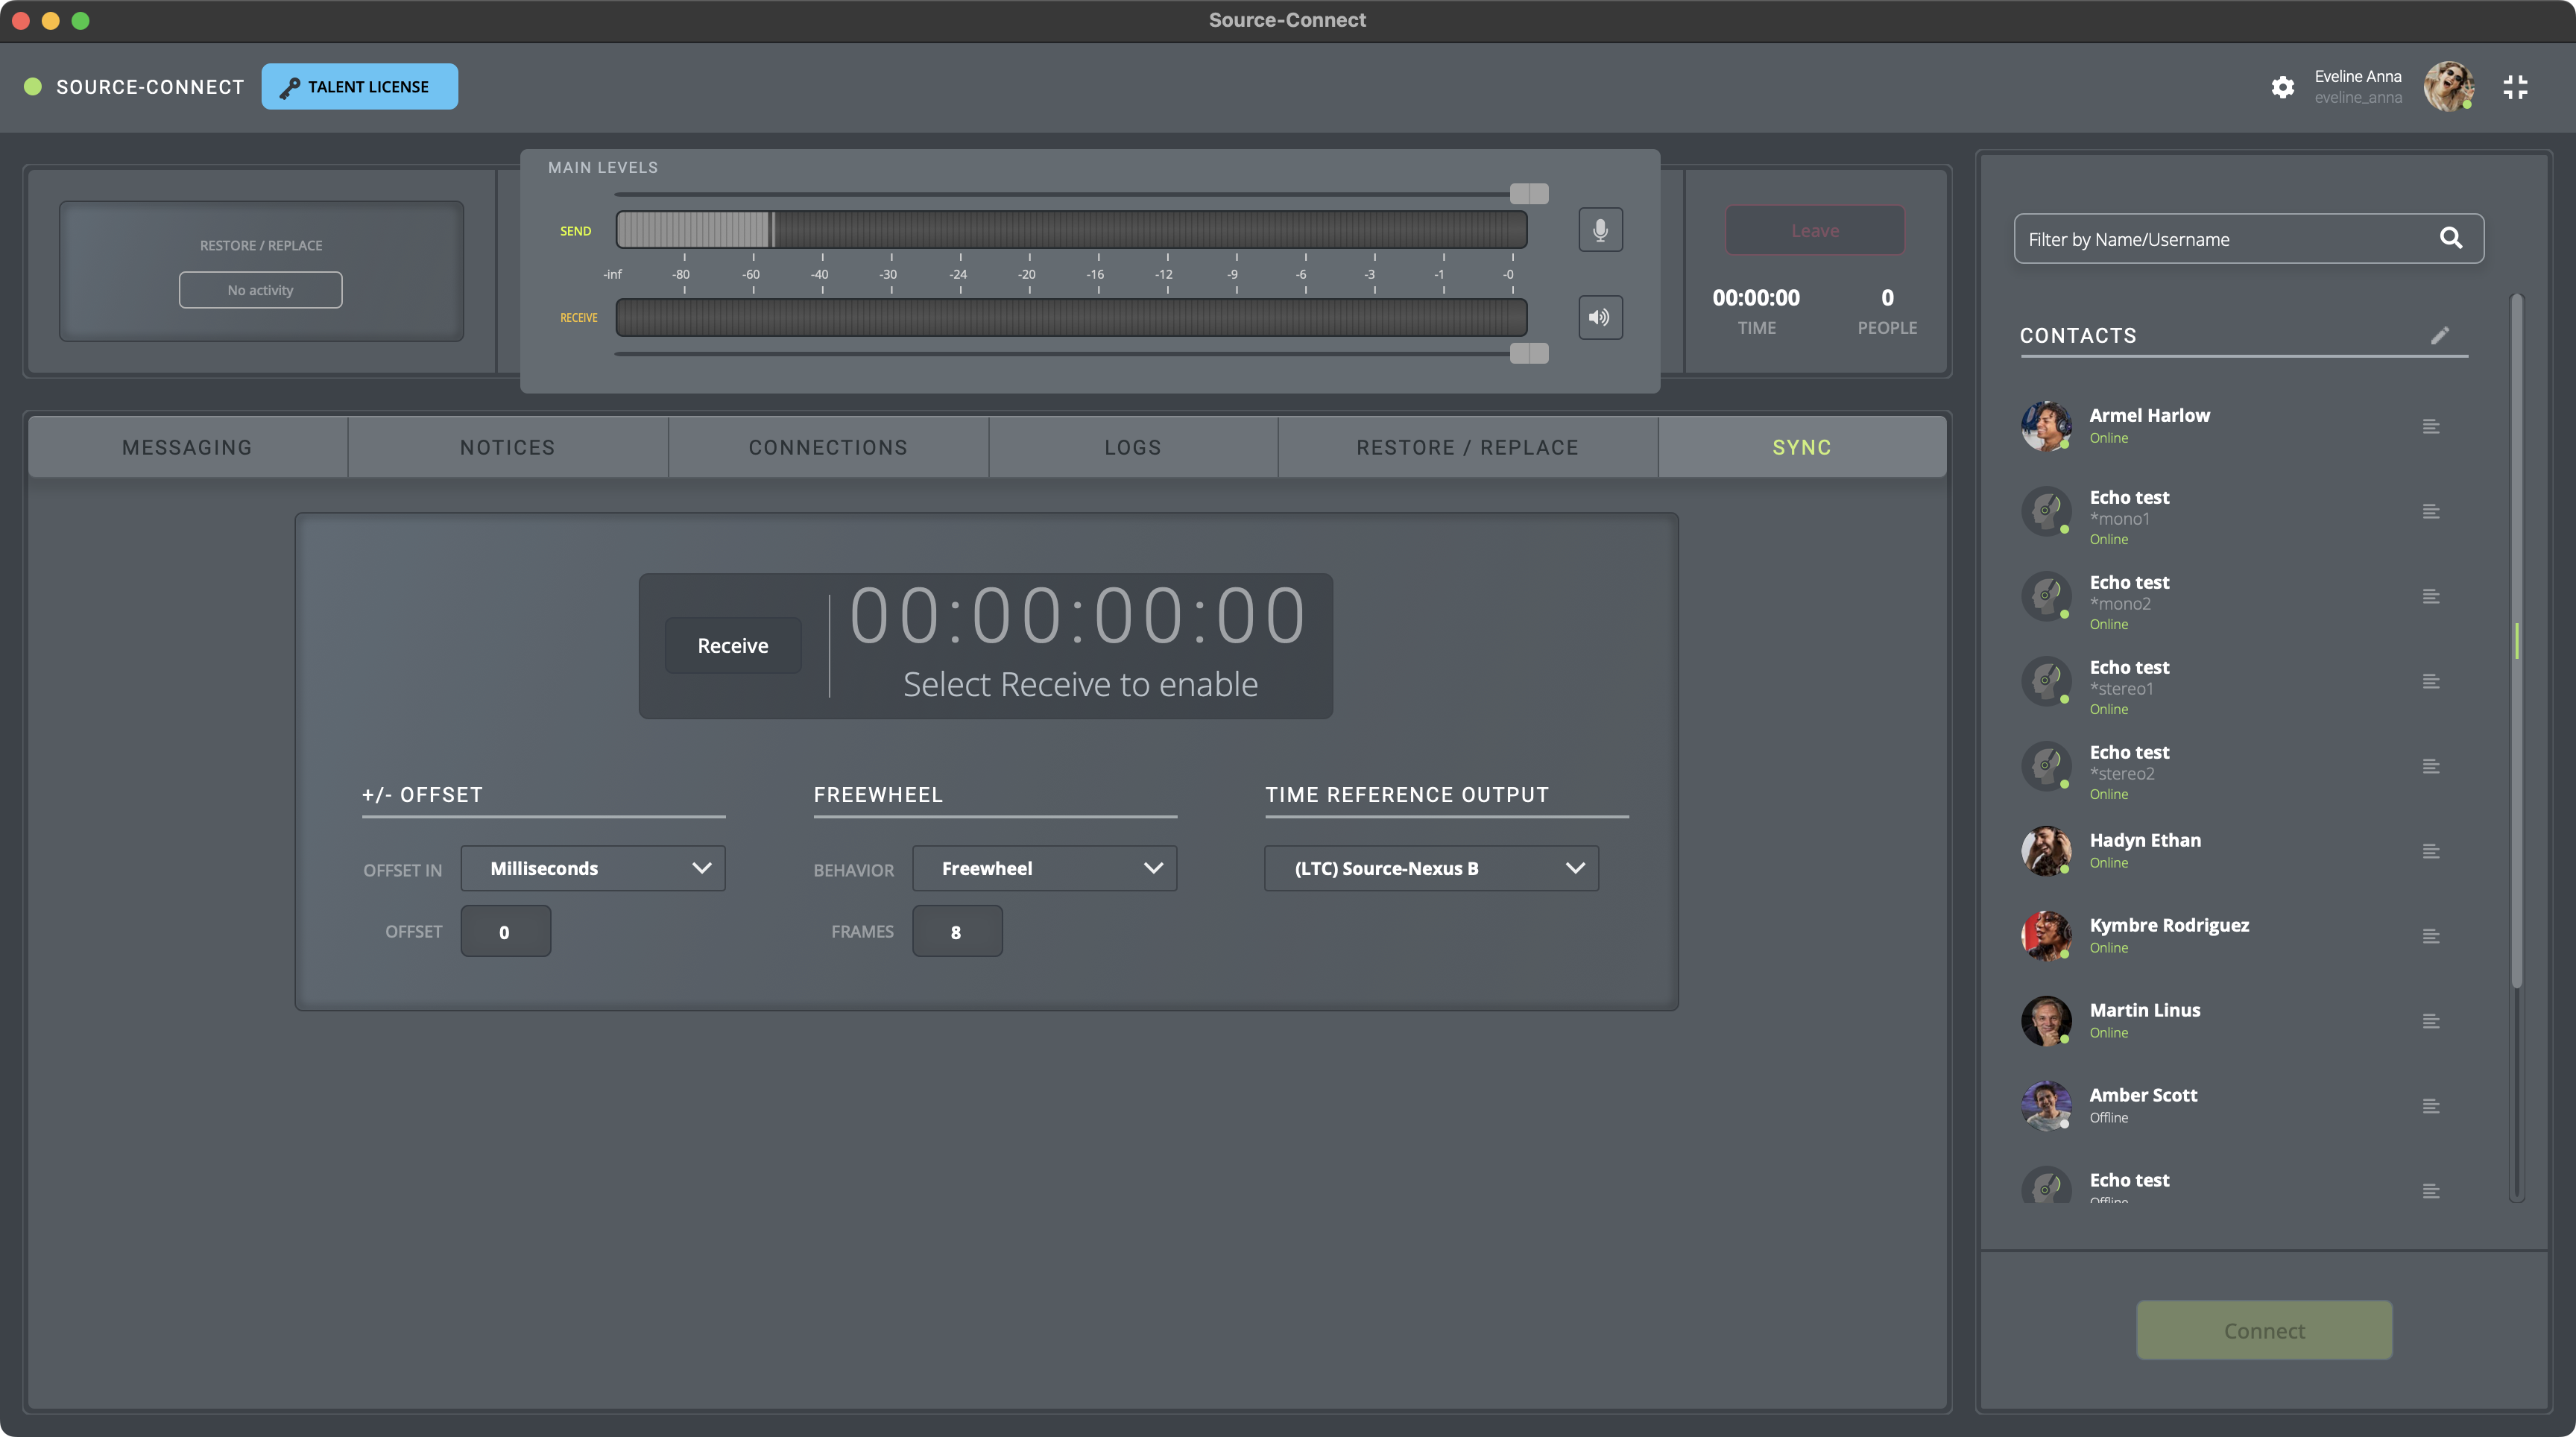
Task: Click Kymbre Rodriguez avatar
Action: click(x=2045, y=935)
